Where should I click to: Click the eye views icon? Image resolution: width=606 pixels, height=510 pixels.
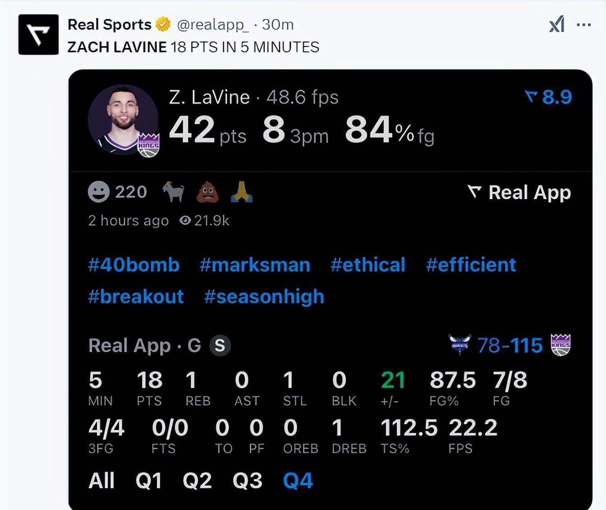185,220
